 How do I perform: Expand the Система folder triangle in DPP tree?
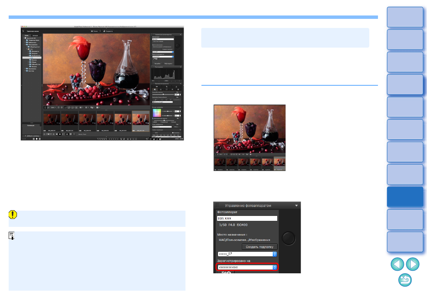[26, 71]
